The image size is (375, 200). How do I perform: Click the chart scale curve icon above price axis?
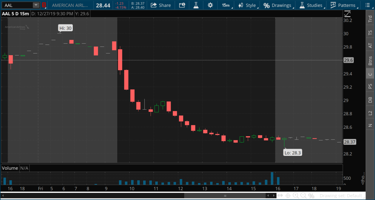pos(347,14)
